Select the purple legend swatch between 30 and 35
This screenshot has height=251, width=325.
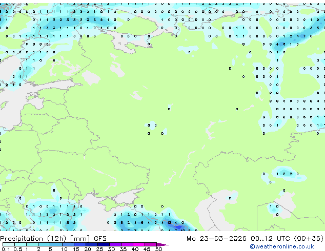115,244
